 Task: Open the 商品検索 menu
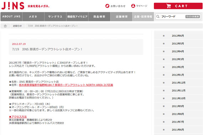(x=99, y=17)
